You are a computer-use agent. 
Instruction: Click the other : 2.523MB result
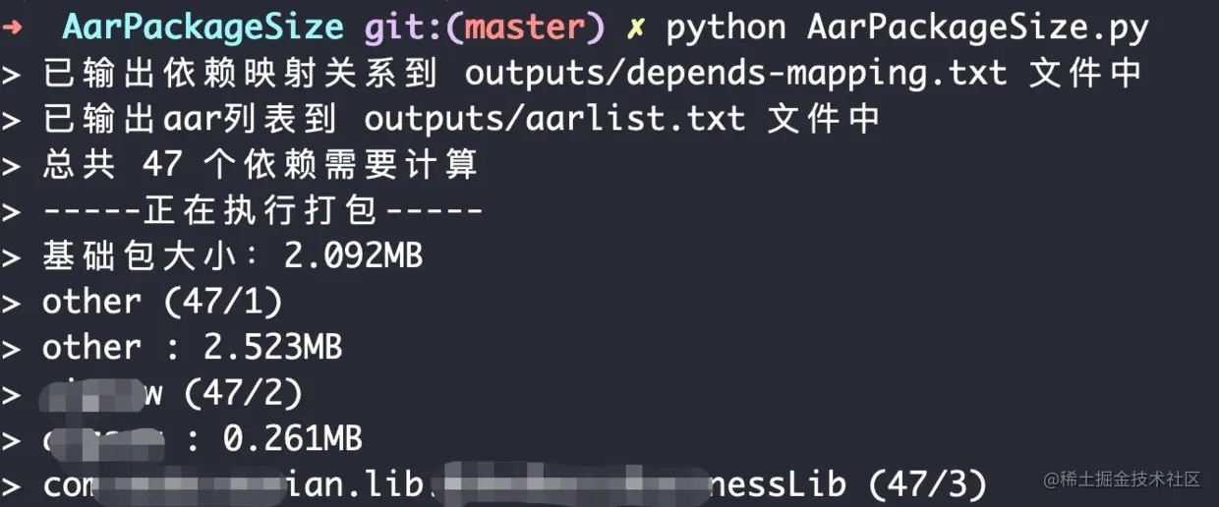click(192, 347)
